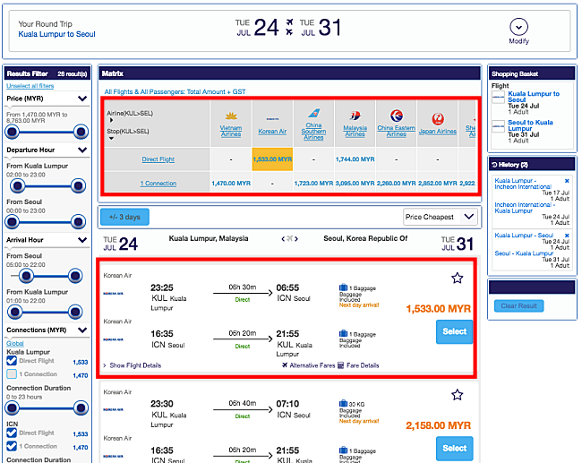Uncheck Kuala Lumpur Direct Flight checkbox
This screenshot has width=582, height=463.
(x=12, y=361)
